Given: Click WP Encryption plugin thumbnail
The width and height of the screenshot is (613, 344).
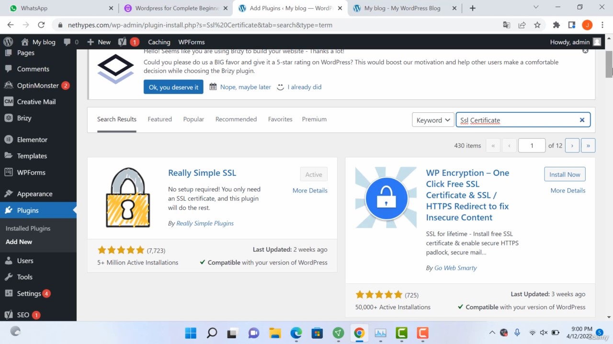Looking at the screenshot, I should (386, 197).
